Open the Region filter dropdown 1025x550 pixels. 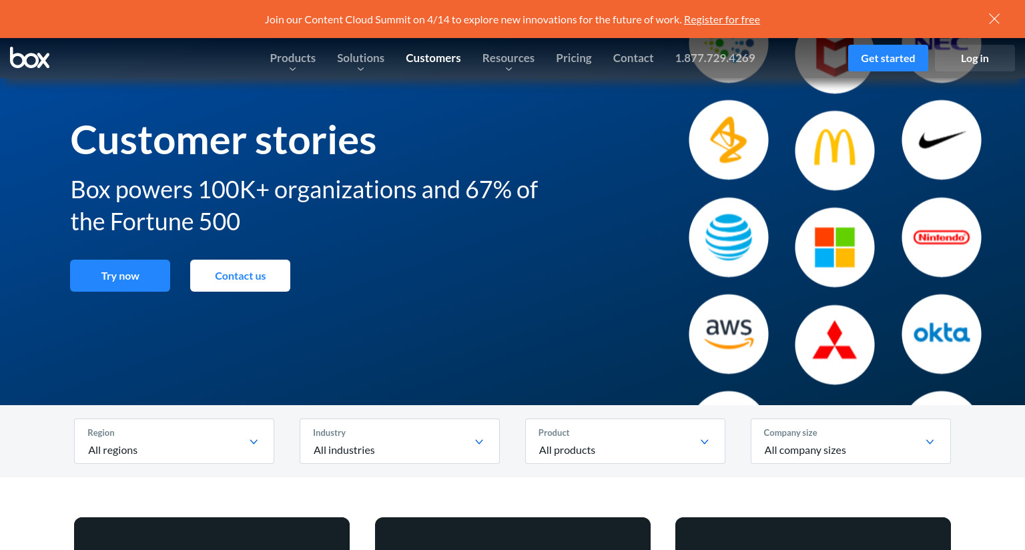[x=174, y=441]
